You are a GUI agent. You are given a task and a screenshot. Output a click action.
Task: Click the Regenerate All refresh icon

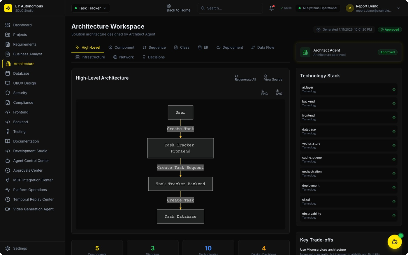pyautogui.click(x=236, y=76)
